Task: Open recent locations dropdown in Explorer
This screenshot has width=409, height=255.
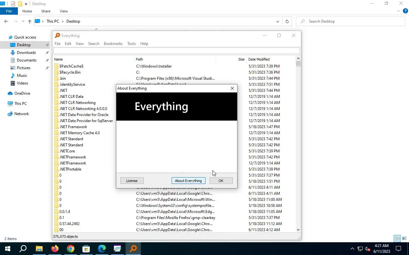Action: (23, 21)
